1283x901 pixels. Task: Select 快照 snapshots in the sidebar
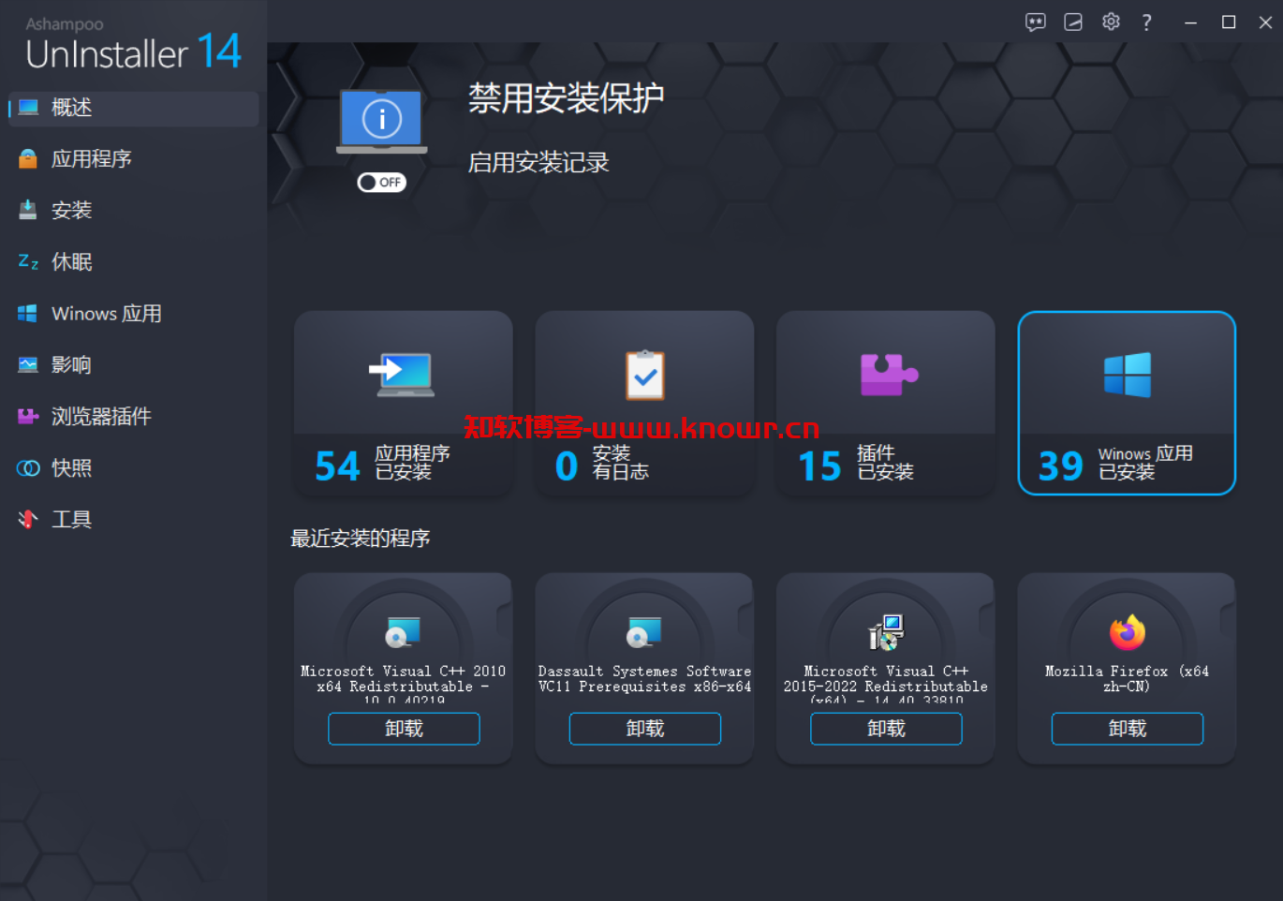click(x=134, y=468)
